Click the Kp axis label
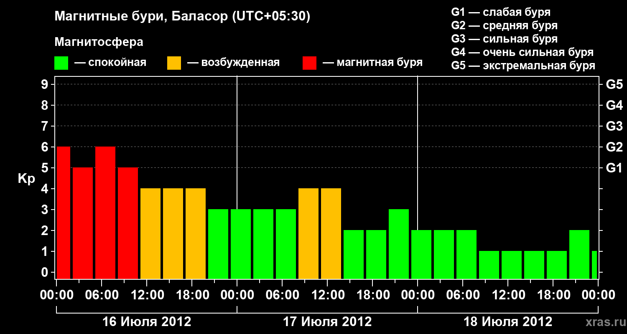 click(x=26, y=179)
